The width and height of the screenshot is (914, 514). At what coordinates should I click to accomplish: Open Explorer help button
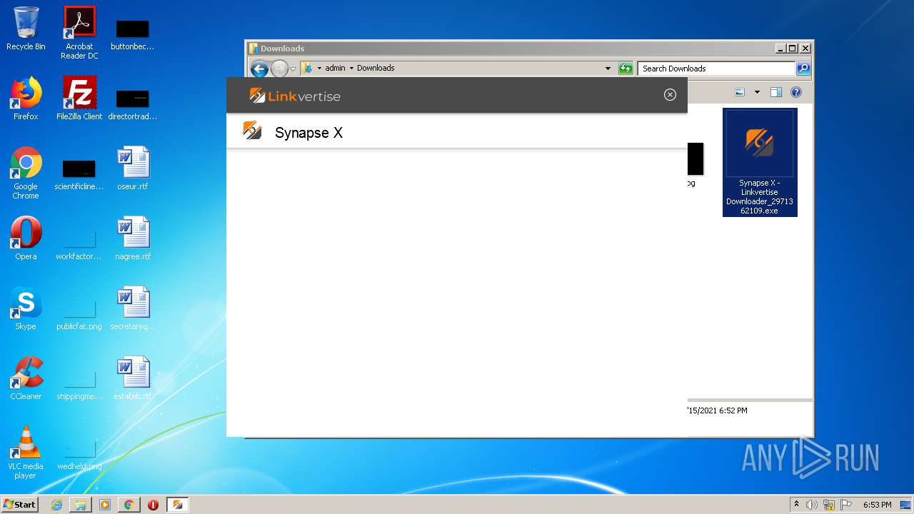coord(796,92)
